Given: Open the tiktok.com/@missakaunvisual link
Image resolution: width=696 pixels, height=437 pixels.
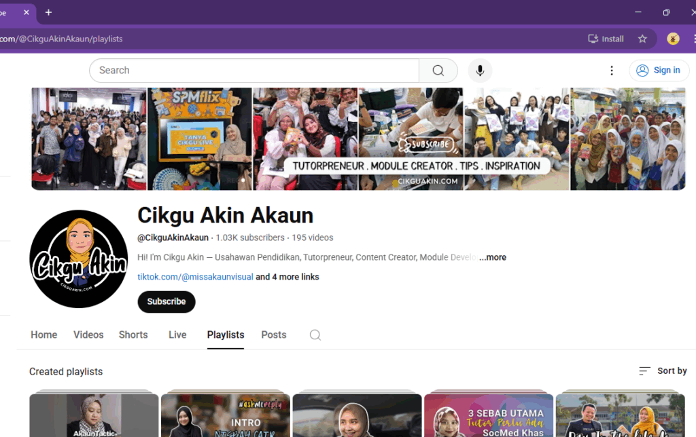Looking at the screenshot, I should click(195, 277).
